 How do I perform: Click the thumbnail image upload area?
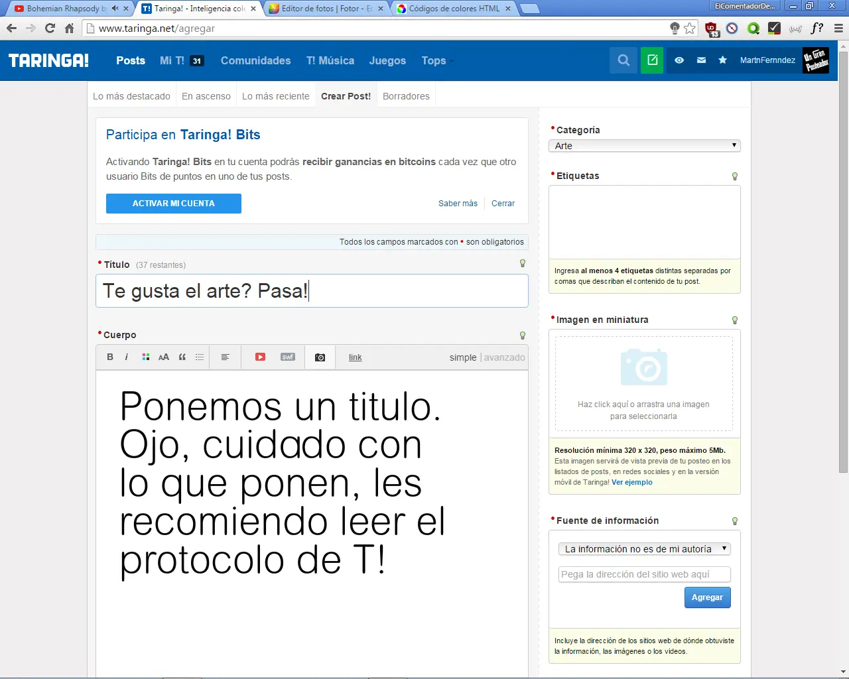644,383
